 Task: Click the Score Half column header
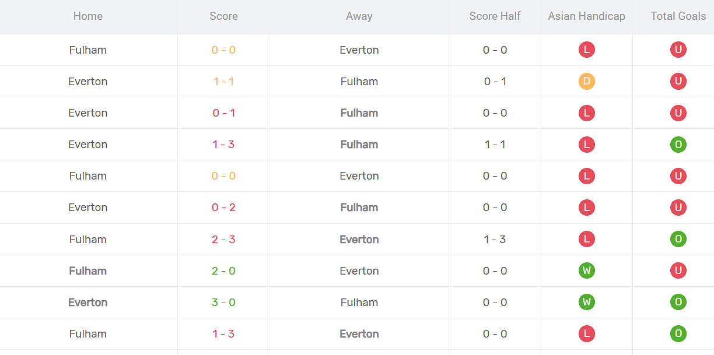pos(495,16)
